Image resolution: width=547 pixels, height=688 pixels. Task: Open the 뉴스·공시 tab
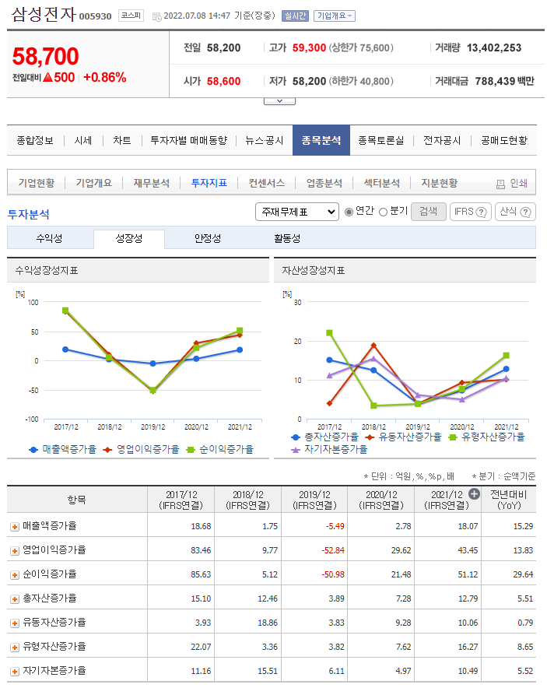pyautogui.click(x=264, y=140)
